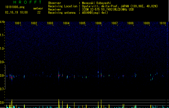Click the kHz axis unit label

click(x=2, y=22)
